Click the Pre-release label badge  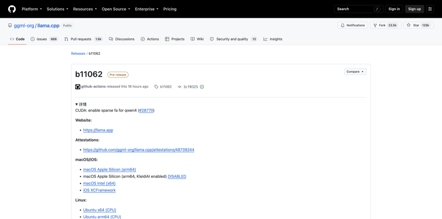pos(118,74)
